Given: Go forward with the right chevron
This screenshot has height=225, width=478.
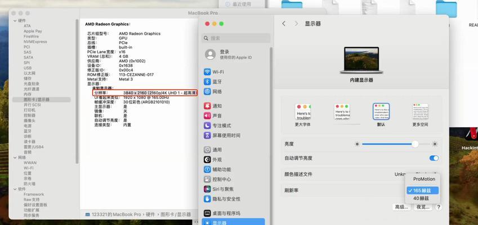Looking at the screenshot, I should pyautogui.click(x=296, y=24).
